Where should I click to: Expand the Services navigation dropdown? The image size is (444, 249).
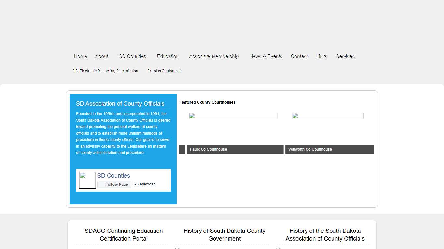[345, 56]
